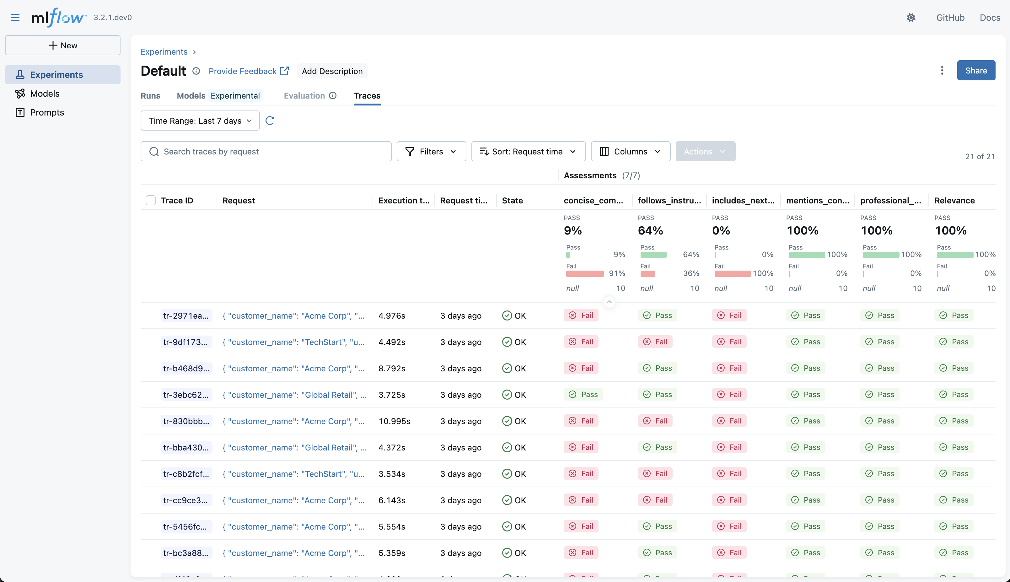Click the Share button
Image resolution: width=1010 pixels, height=582 pixels.
(976, 70)
